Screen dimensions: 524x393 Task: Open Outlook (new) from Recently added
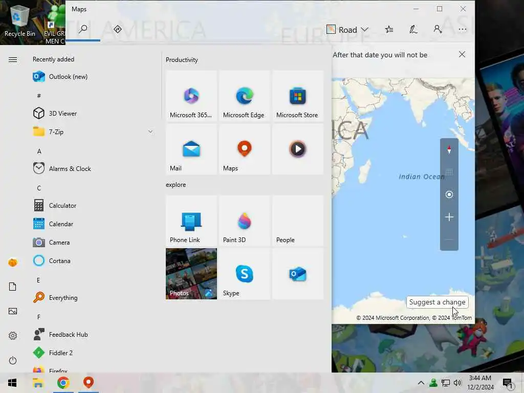[94, 77]
